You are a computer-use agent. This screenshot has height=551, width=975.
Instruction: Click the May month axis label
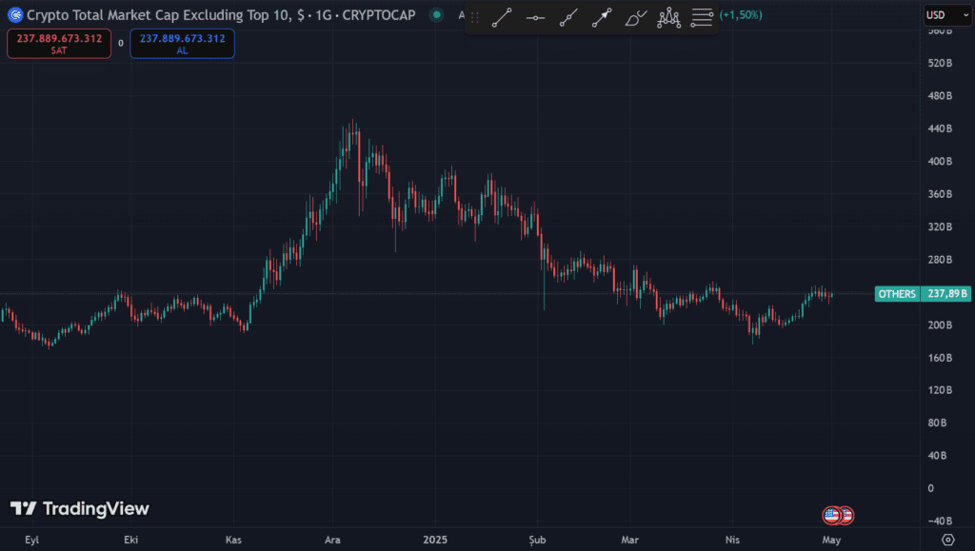[831, 540]
